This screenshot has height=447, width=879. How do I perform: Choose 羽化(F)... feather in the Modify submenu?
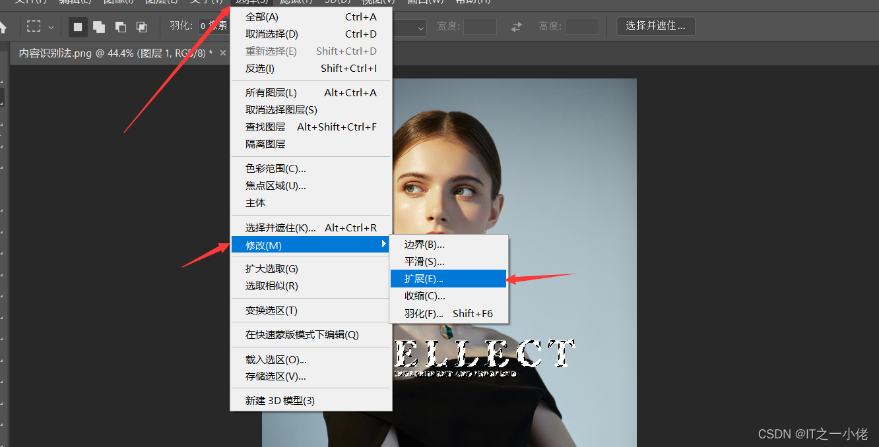pyautogui.click(x=449, y=313)
